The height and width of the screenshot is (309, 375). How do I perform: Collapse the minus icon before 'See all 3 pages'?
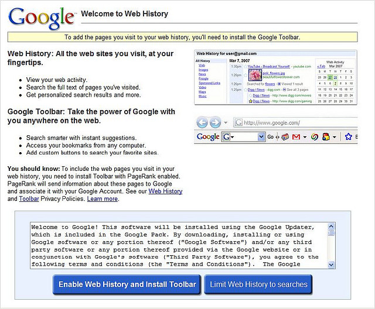click(x=284, y=90)
